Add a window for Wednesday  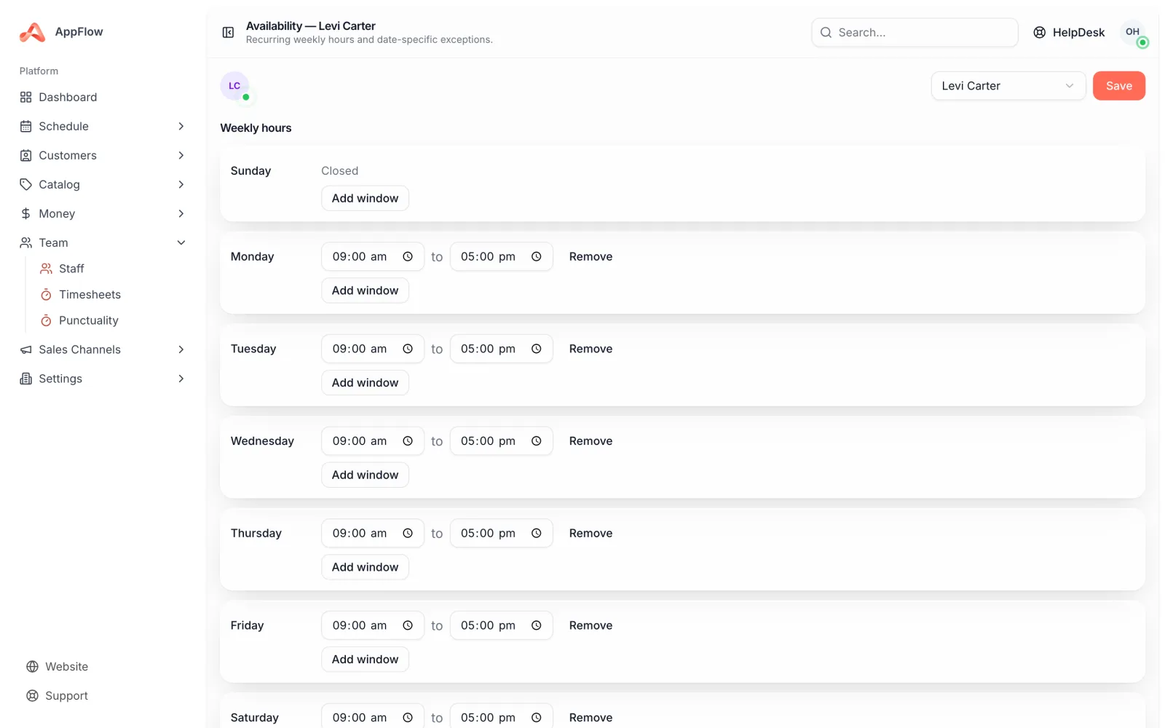tap(365, 475)
